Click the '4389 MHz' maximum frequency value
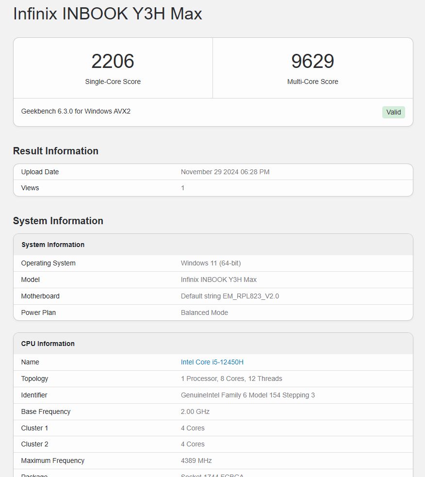The height and width of the screenshot is (477, 425). tap(196, 461)
